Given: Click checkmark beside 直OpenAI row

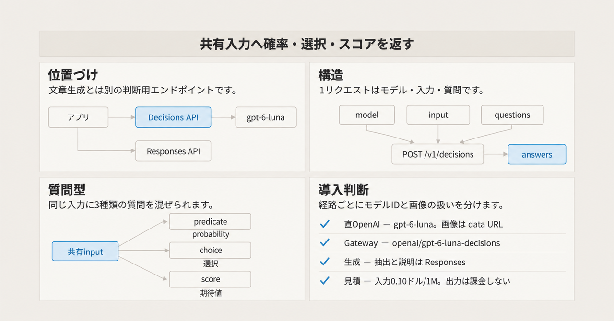Looking at the screenshot, I should point(325,224).
